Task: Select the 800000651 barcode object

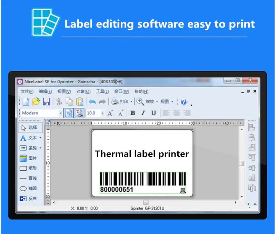Action: (x=143, y=183)
